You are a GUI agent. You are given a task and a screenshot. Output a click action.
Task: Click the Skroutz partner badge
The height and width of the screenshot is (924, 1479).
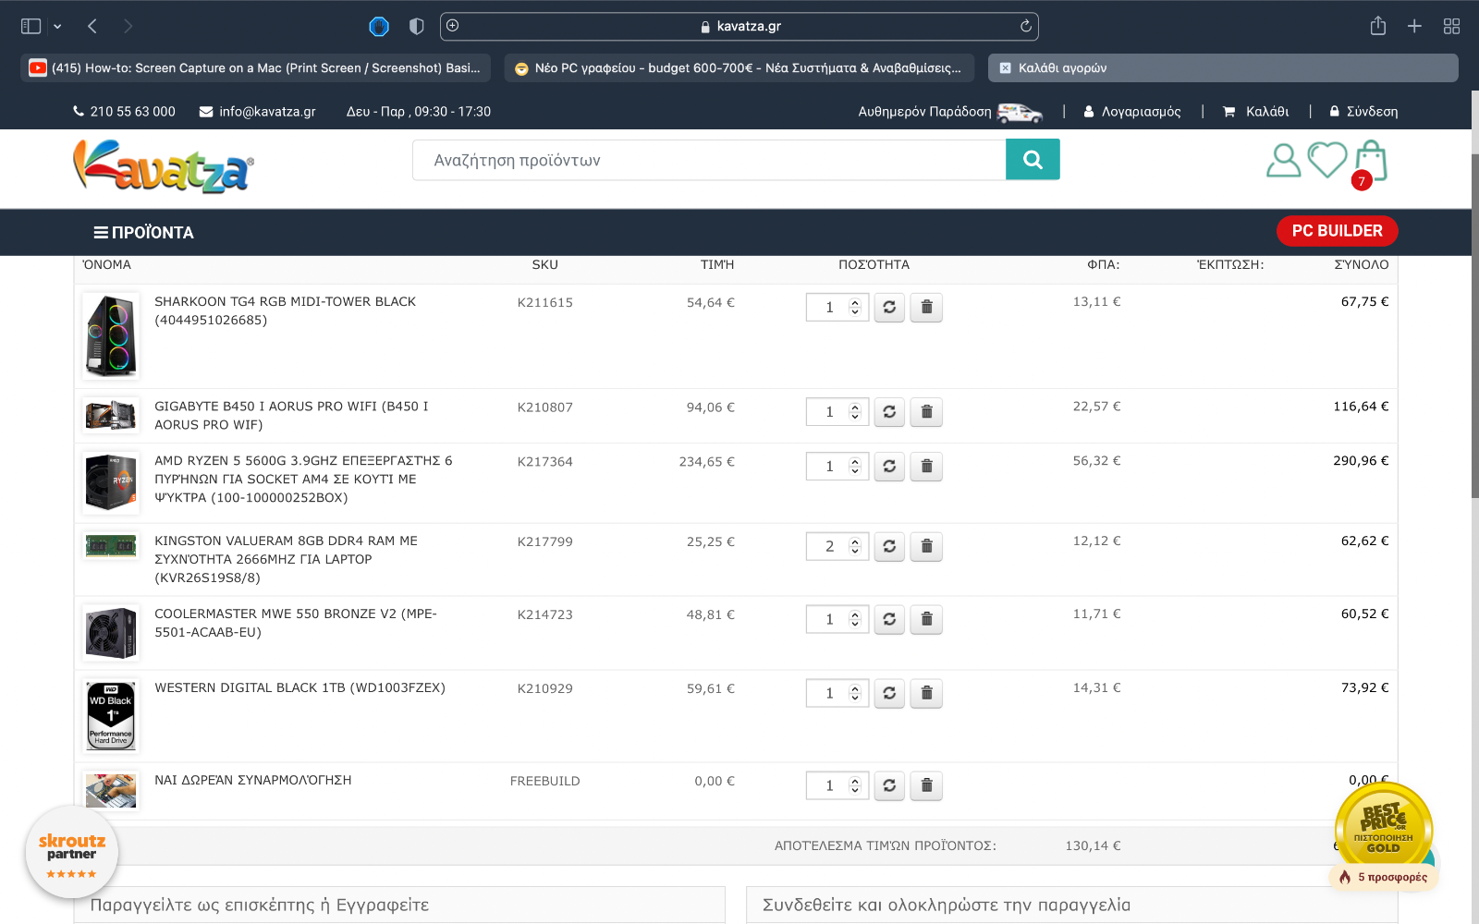point(71,853)
